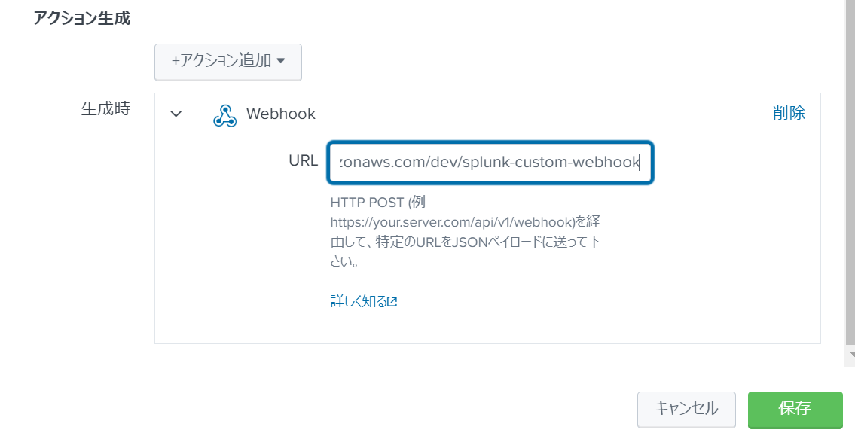Screen dimensions: 855x439
Task: Click the 削除 link to remove Webhook
Action: (789, 113)
